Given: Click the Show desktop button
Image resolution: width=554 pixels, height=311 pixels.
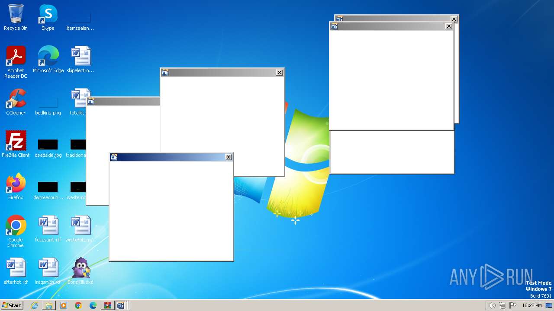Looking at the screenshot, I should [x=549, y=305].
